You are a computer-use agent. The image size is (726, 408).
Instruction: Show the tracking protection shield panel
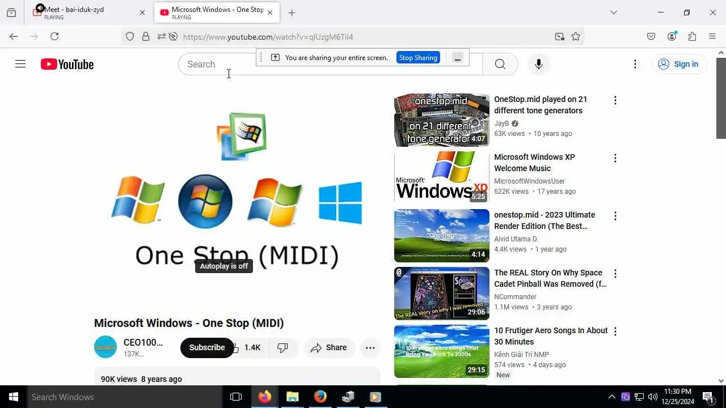tap(130, 37)
